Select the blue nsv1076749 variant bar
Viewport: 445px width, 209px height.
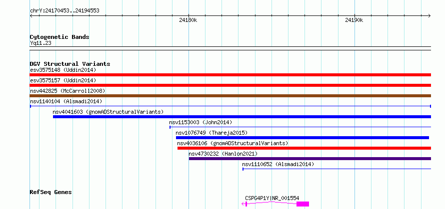click(x=302, y=138)
